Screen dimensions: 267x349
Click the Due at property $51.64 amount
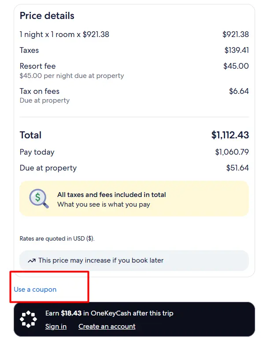point(237,168)
